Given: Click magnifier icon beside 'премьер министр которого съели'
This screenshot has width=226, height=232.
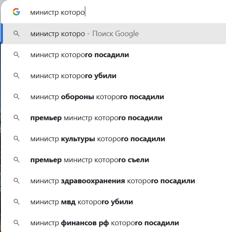Looking at the screenshot, I should 16,160.
